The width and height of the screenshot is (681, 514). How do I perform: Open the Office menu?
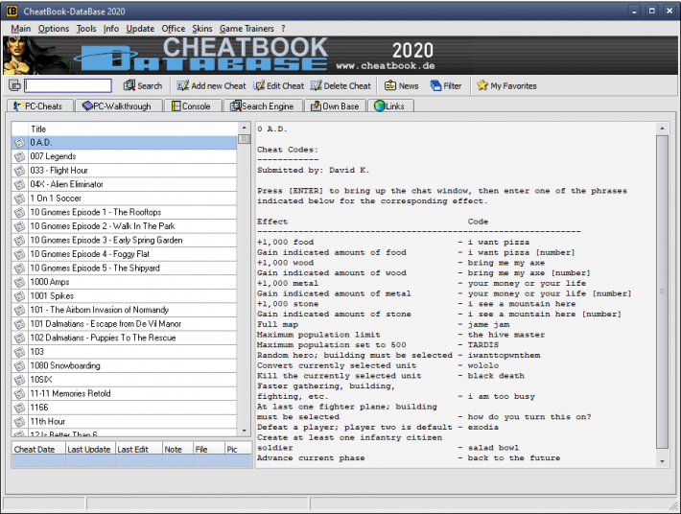click(x=174, y=29)
